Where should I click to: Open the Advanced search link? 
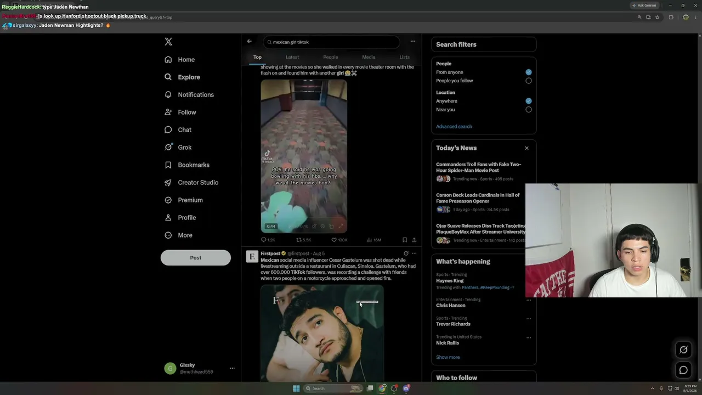tap(454, 127)
